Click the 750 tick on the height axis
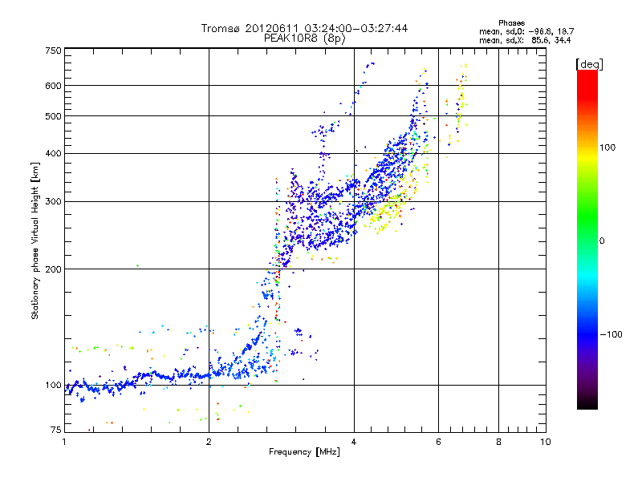This screenshot has height=481, width=642. [x=53, y=51]
